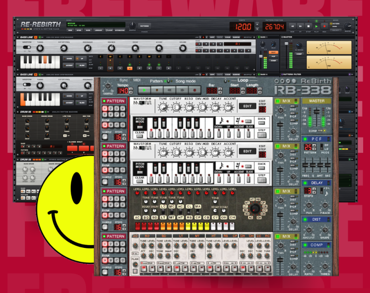370x293 pixels.
Task: Hit the green Play button in Re-Rebirth
Action: click(x=316, y=26)
